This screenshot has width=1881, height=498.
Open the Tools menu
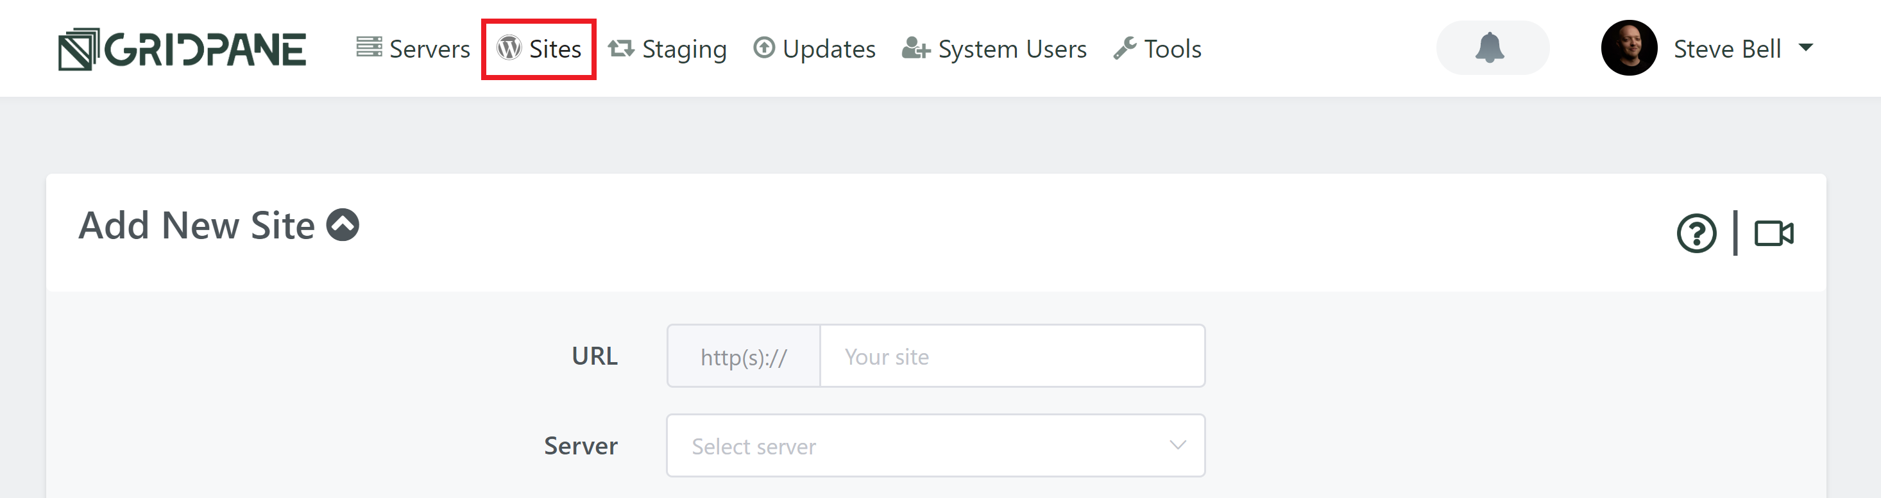[1157, 49]
